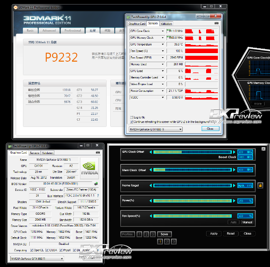Open the Fan Speed (RPM) sensor dropdown
The height and width of the screenshot is (267, 270).
tap(162, 58)
